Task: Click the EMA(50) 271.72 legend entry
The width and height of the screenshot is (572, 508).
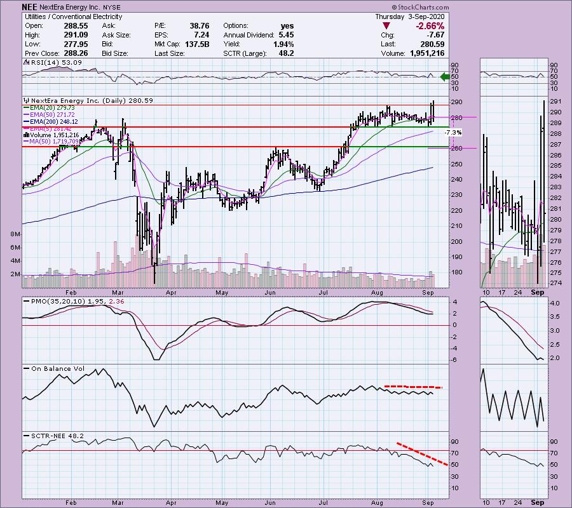Action: (48, 115)
